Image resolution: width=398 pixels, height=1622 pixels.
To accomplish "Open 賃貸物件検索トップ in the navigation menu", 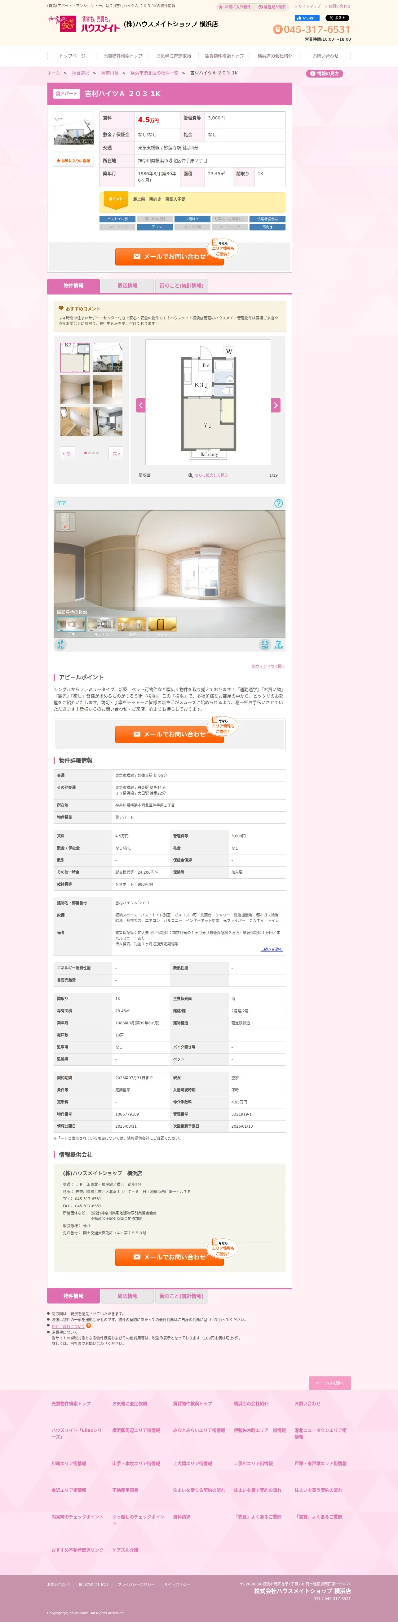I will click(x=224, y=56).
